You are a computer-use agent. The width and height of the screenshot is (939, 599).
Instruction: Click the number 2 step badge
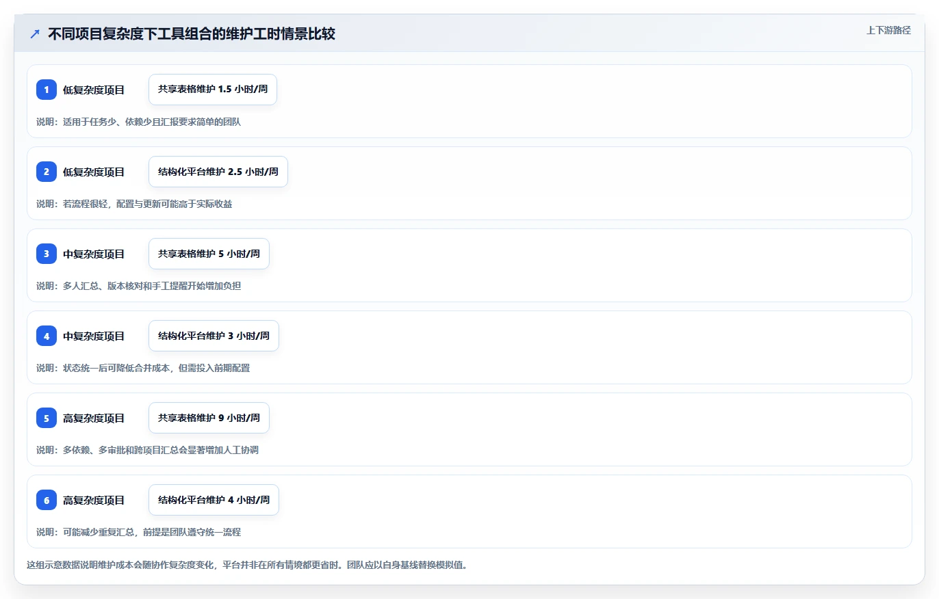click(47, 172)
